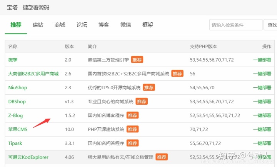
Task: Open the Z-Blog link
Action: coord(15,115)
